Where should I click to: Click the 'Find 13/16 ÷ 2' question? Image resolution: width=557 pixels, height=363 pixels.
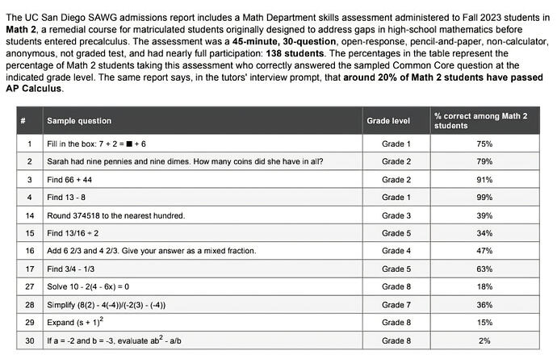pos(203,233)
